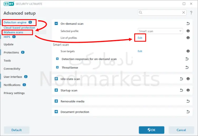Open Cloud-based protection settings
The image size is (198, 136).
pos(19,28)
